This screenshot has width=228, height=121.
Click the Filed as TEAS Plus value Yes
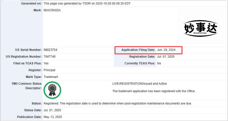46,63
